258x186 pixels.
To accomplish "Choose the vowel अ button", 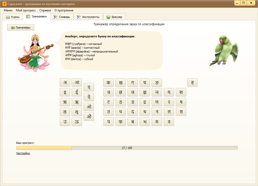I will (65, 82).
